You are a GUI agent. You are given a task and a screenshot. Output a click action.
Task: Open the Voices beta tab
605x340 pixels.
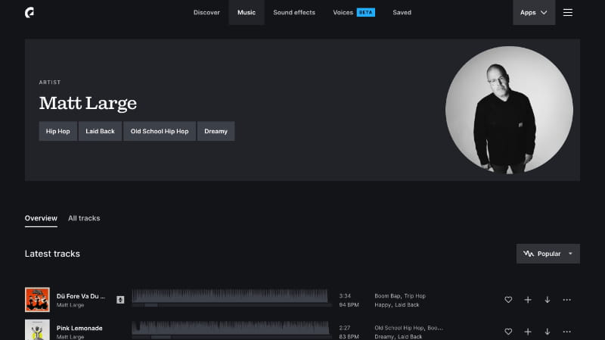[354, 12]
